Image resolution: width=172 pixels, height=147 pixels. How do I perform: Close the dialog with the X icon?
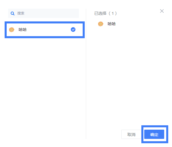point(162,11)
